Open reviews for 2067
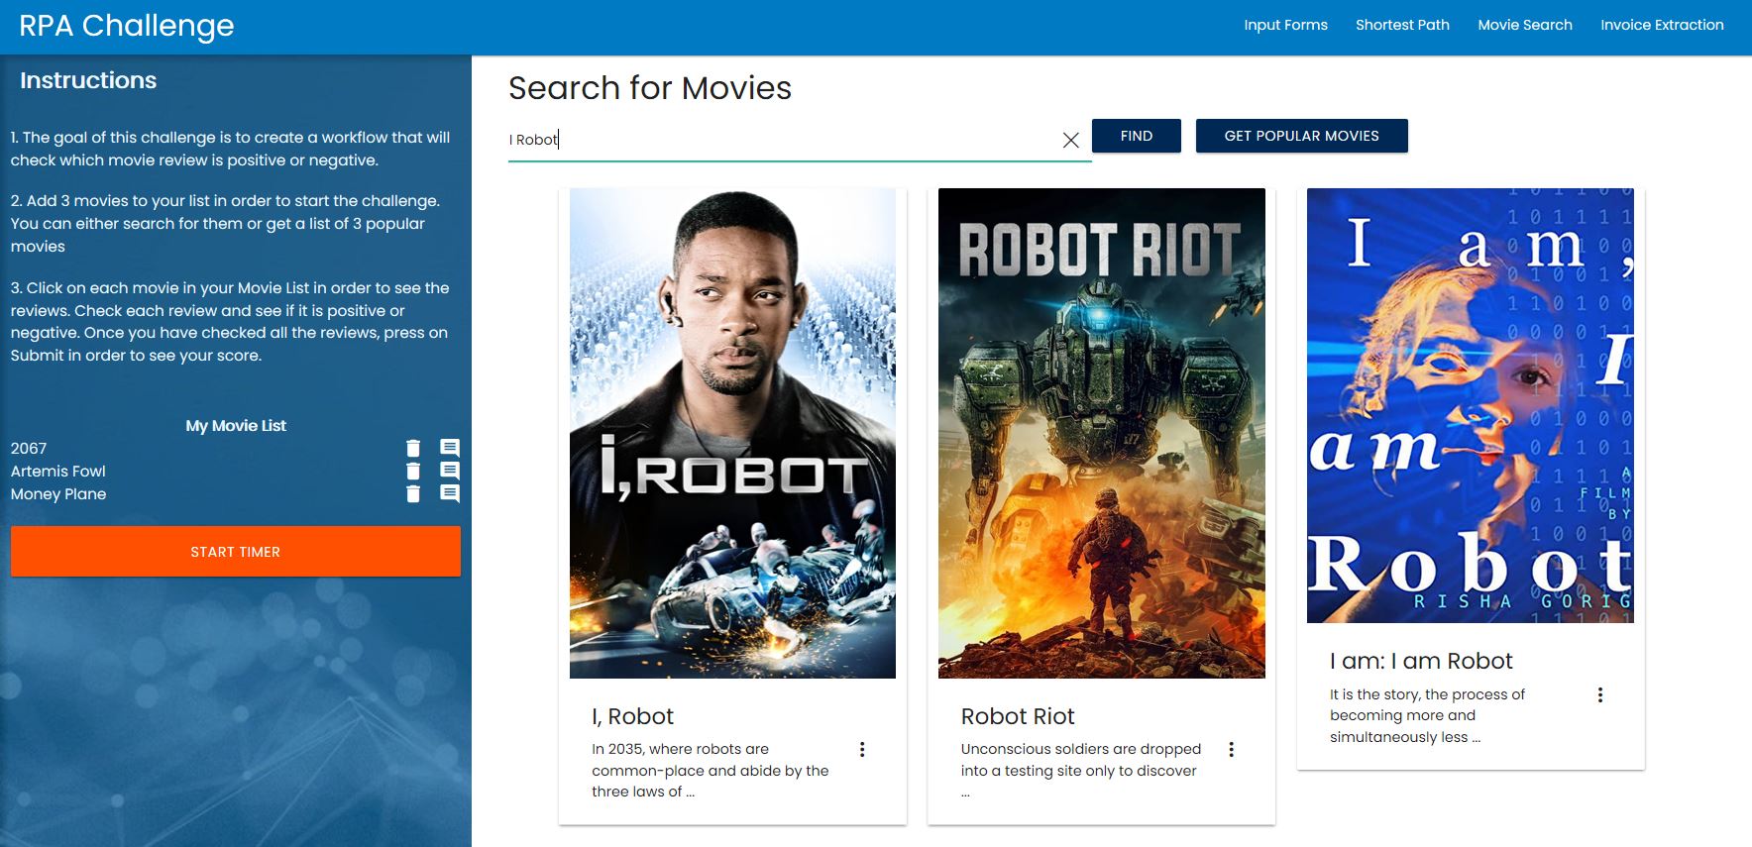The width and height of the screenshot is (1752, 847). (450, 449)
